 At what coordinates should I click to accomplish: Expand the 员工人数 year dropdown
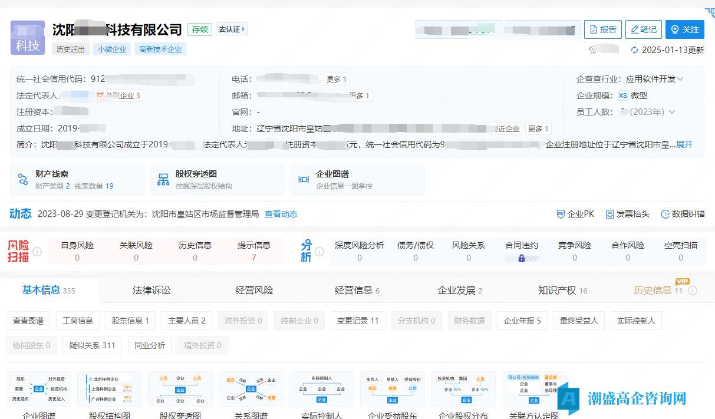click(671, 112)
